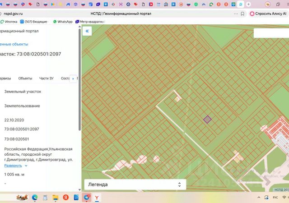Click the panel scroll-up arrow
Viewport: 289px width, 203px height.
79,27
